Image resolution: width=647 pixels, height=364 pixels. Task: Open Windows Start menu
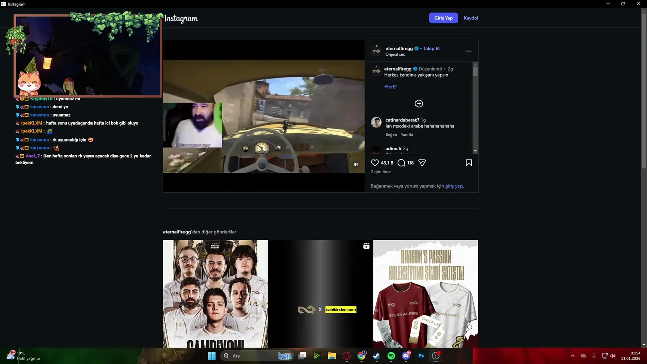(212, 356)
